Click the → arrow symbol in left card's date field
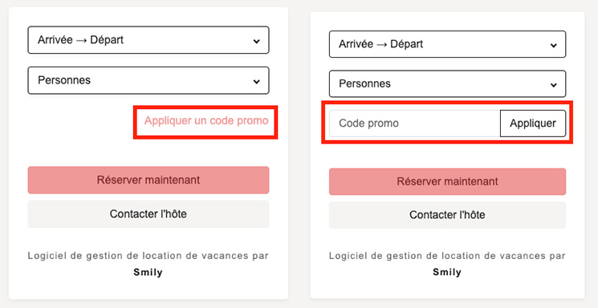Viewport: 598px width, 308px height. pos(81,40)
